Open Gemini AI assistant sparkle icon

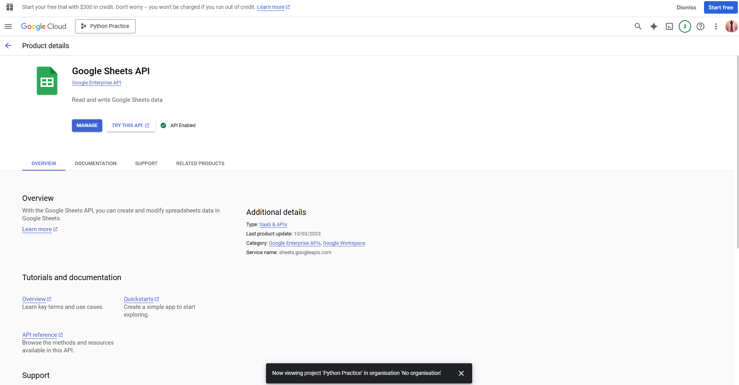tap(654, 26)
